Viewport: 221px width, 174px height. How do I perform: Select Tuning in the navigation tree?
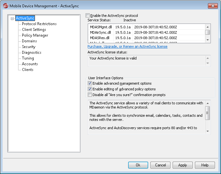(x=28, y=58)
